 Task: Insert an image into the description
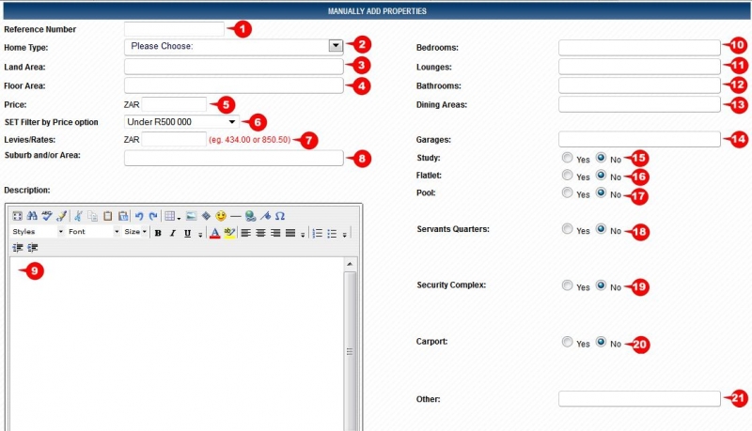tap(192, 216)
